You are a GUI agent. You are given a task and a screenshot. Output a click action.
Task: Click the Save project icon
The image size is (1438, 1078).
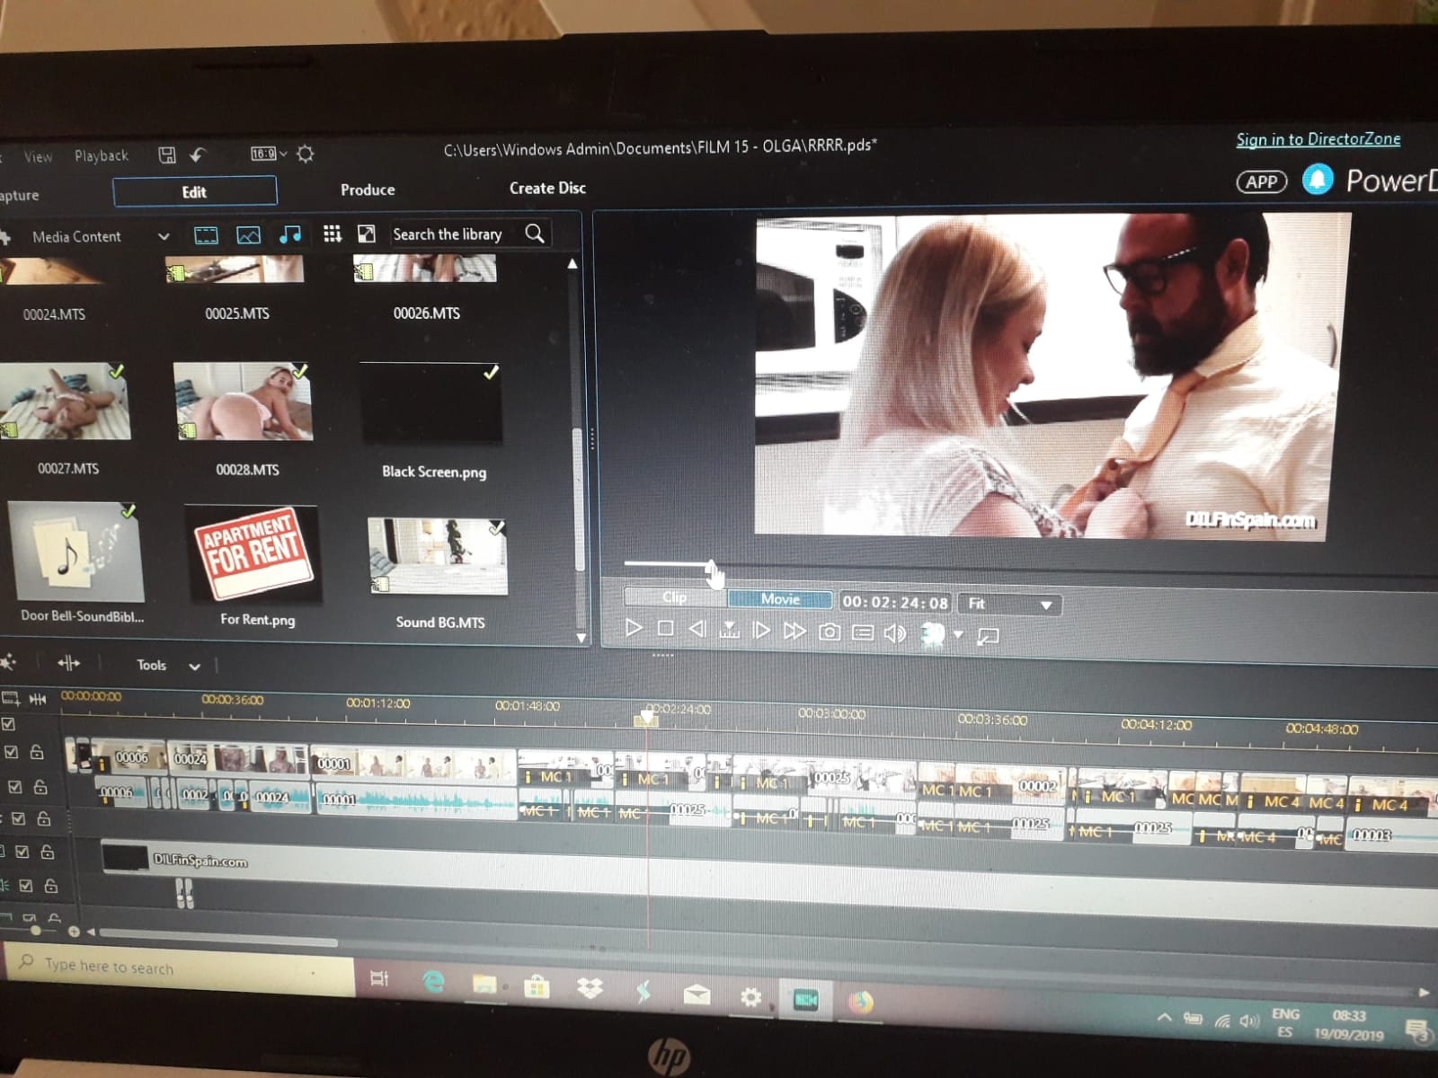click(167, 155)
